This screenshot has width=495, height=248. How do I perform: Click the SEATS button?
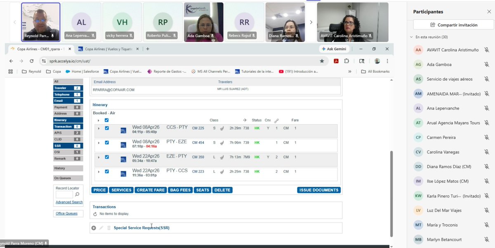point(203,190)
